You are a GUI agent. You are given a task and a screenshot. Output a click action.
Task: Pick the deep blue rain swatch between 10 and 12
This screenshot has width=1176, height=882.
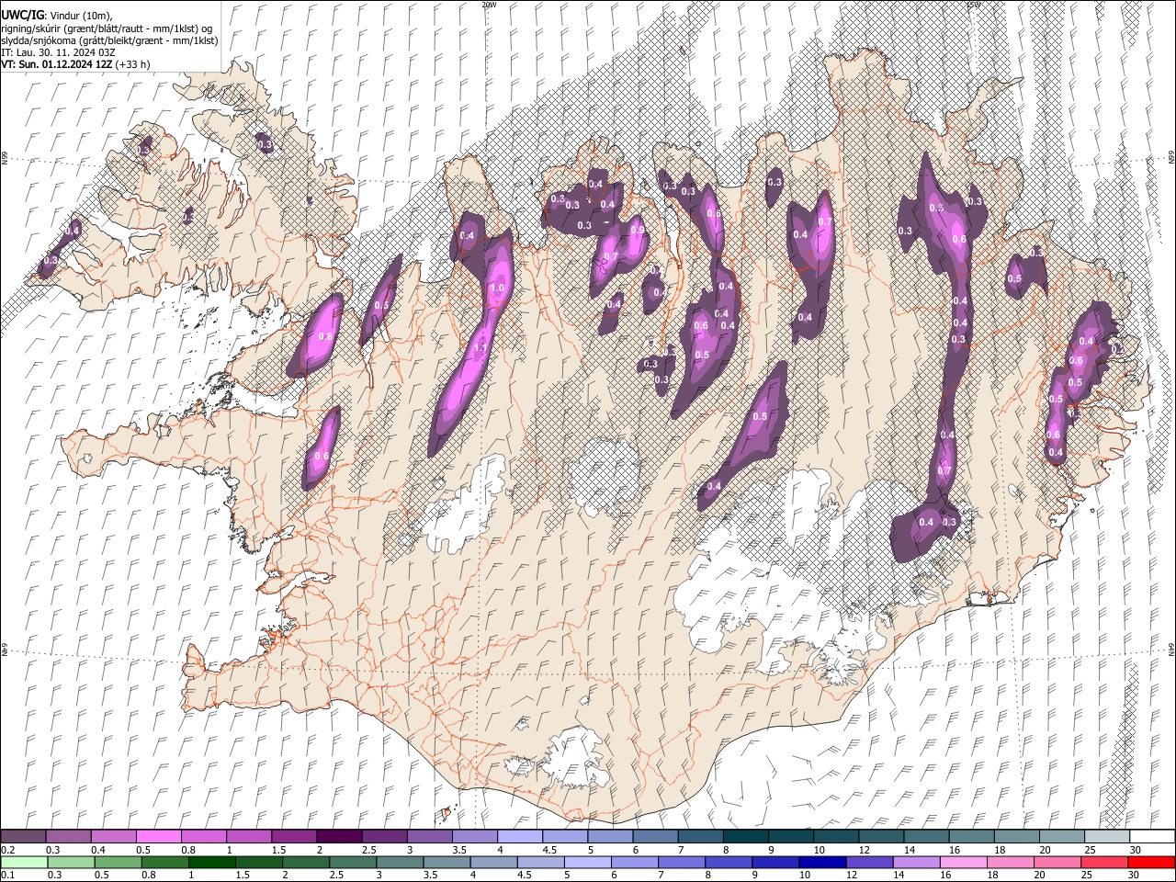pyautogui.click(x=821, y=863)
